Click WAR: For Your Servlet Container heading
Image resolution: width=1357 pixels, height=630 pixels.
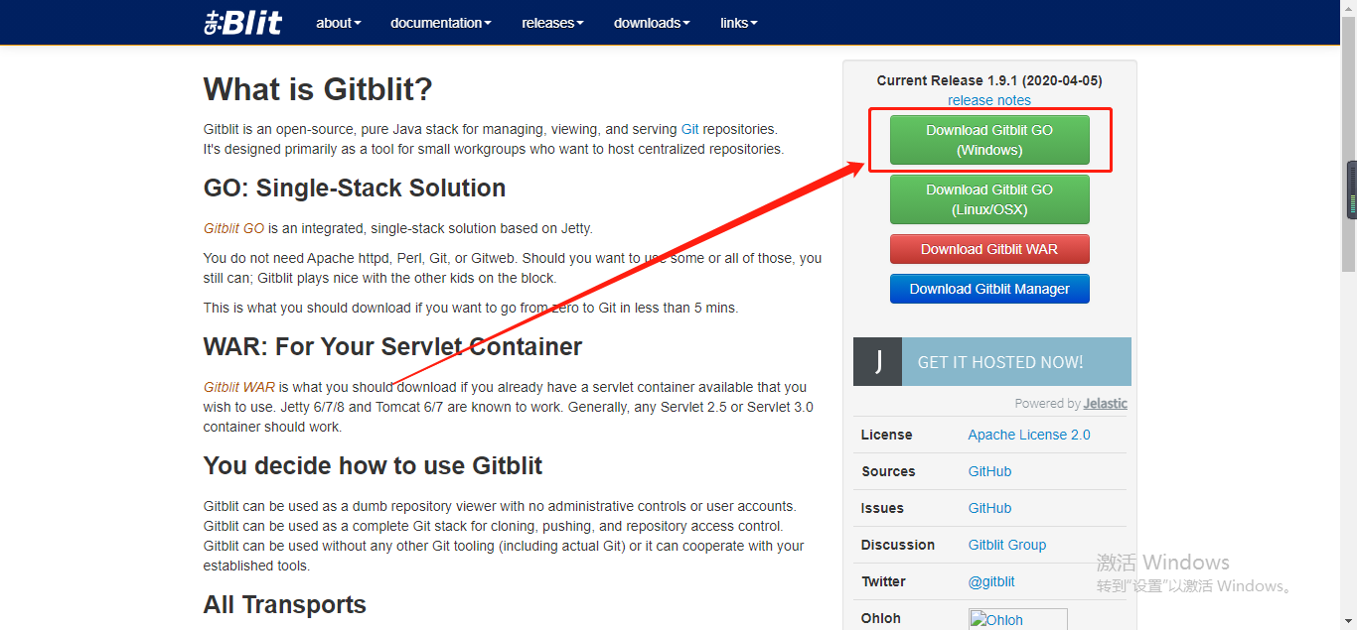click(x=392, y=347)
